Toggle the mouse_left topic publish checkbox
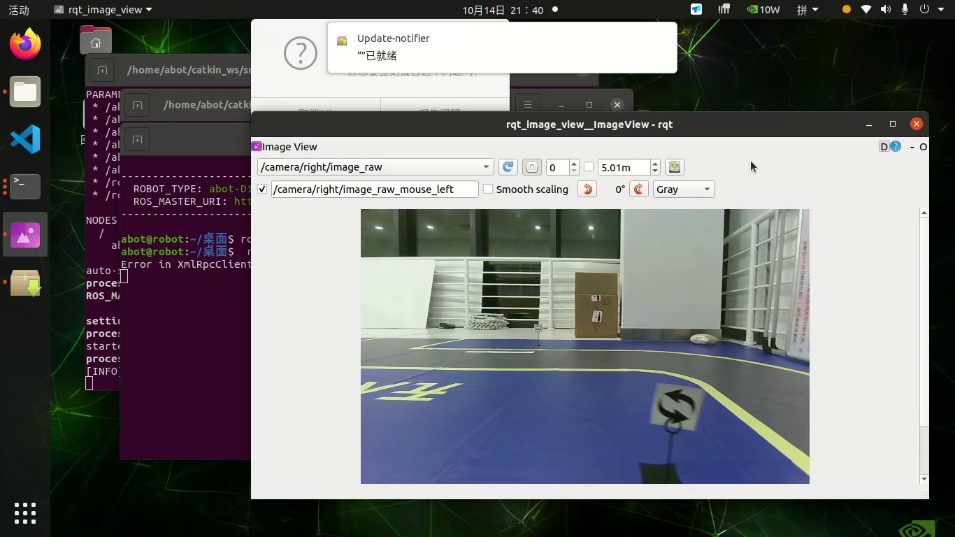This screenshot has width=955, height=537. pos(262,189)
